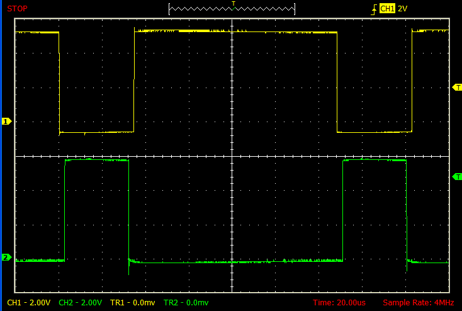Click the green channel 2 ground marker
462x311 pixels.
[x=6, y=257]
